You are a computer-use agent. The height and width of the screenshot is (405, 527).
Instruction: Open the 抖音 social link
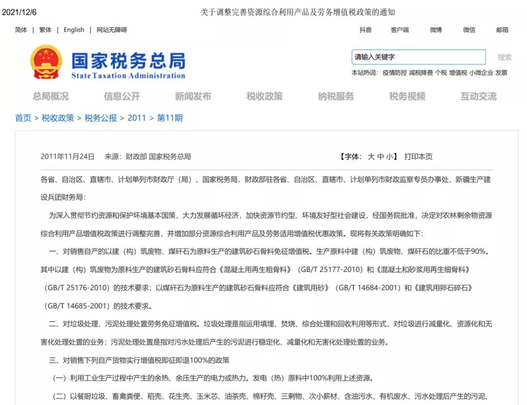click(365, 30)
